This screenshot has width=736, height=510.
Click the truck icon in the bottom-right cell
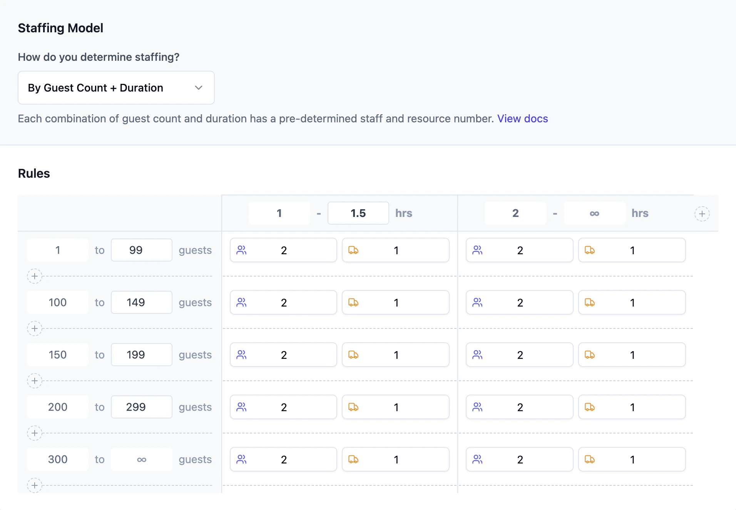[590, 459]
